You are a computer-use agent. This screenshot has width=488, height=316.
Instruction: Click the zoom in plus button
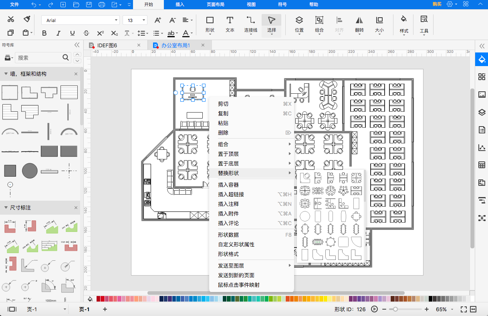[x=426, y=309]
